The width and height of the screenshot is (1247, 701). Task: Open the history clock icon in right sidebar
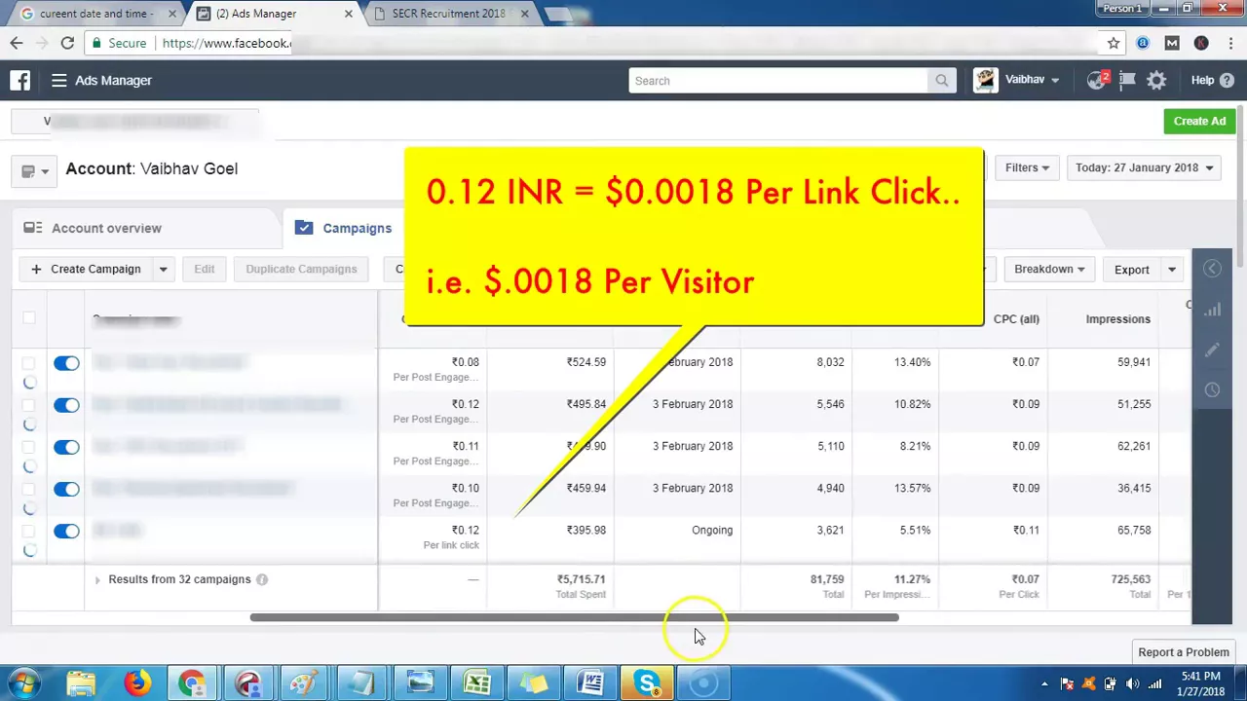1212,389
